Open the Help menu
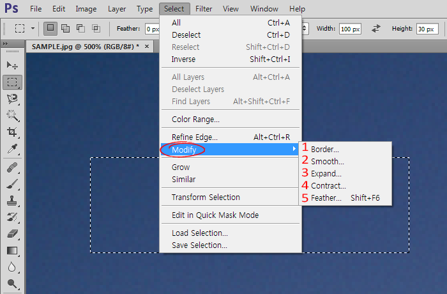Viewport: 447px width, 294px height. pyautogui.click(x=297, y=9)
